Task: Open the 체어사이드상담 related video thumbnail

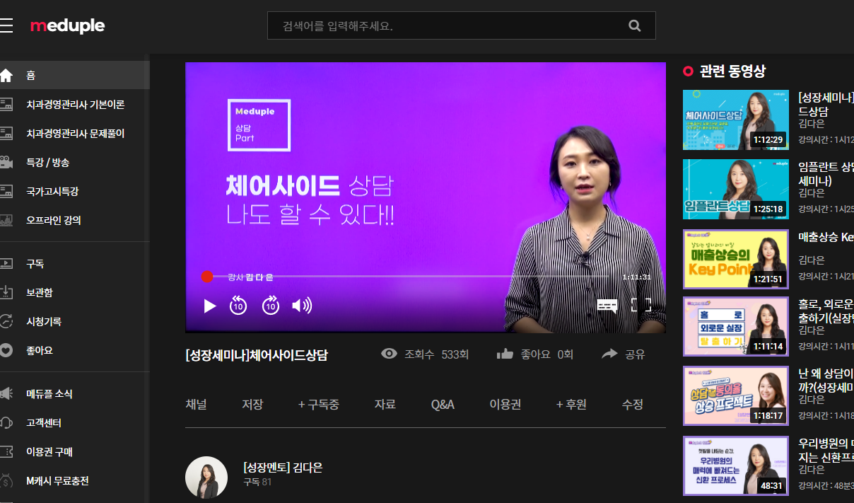Action: [736, 120]
